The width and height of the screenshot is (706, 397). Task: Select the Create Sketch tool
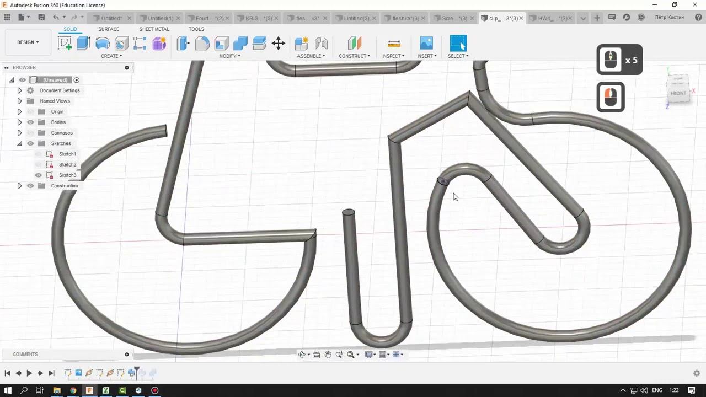pyautogui.click(x=65, y=43)
